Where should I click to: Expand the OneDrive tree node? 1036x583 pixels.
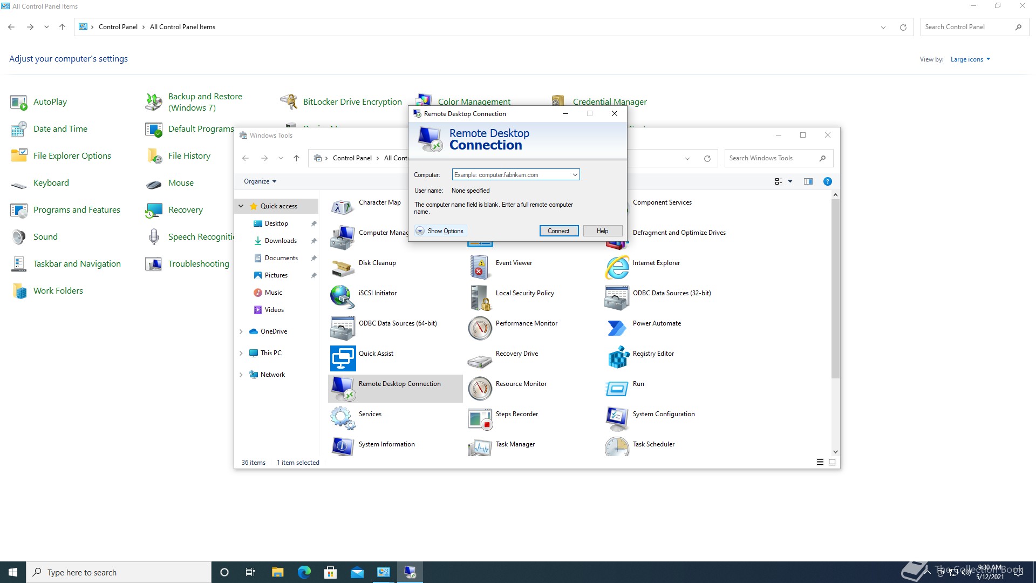tap(241, 331)
